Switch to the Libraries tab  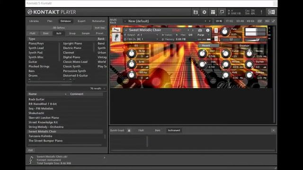34,21
